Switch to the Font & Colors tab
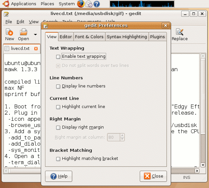This screenshot has height=188, width=209. click(x=89, y=37)
